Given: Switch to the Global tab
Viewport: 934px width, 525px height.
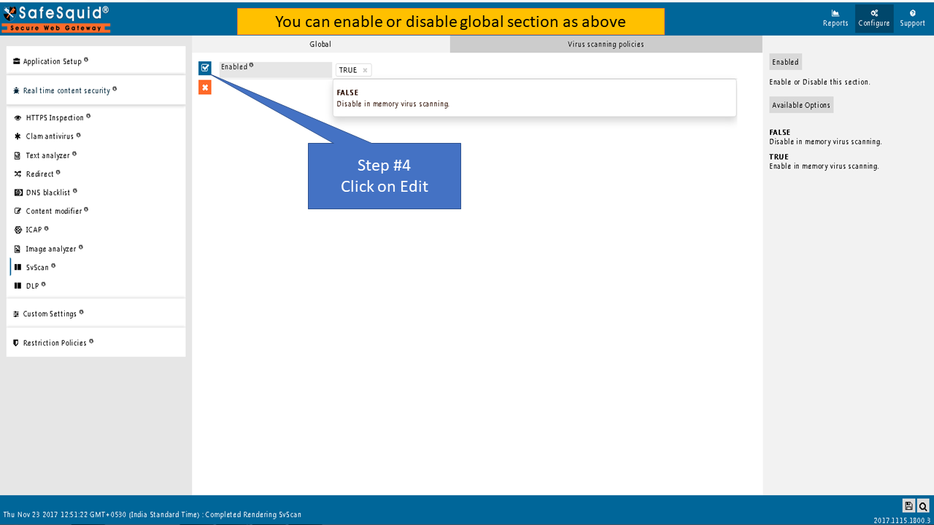Looking at the screenshot, I should pyautogui.click(x=320, y=44).
